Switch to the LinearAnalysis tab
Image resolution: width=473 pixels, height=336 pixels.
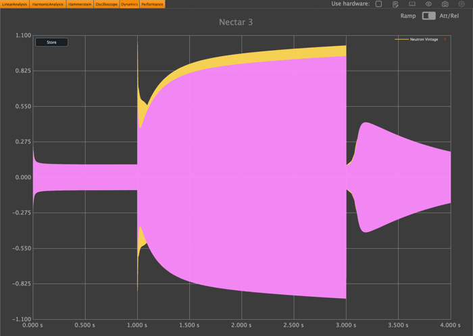[x=14, y=4]
